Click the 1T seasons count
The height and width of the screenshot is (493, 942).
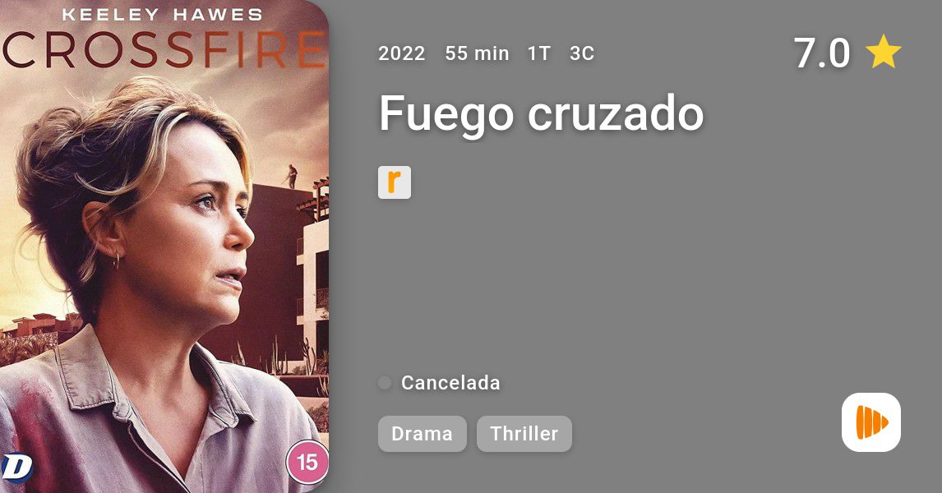pyautogui.click(x=539, y=53)
